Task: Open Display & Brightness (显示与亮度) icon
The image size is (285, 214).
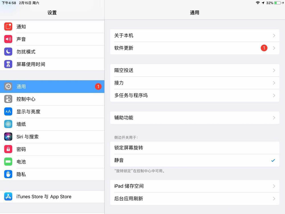Action: pos(8,112)
